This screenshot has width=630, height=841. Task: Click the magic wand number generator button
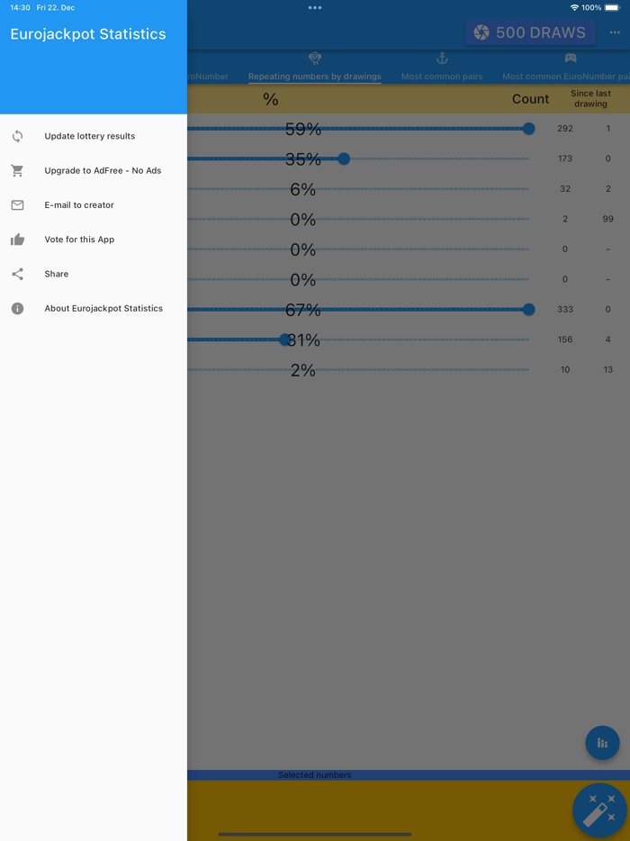tap(599, 809)
